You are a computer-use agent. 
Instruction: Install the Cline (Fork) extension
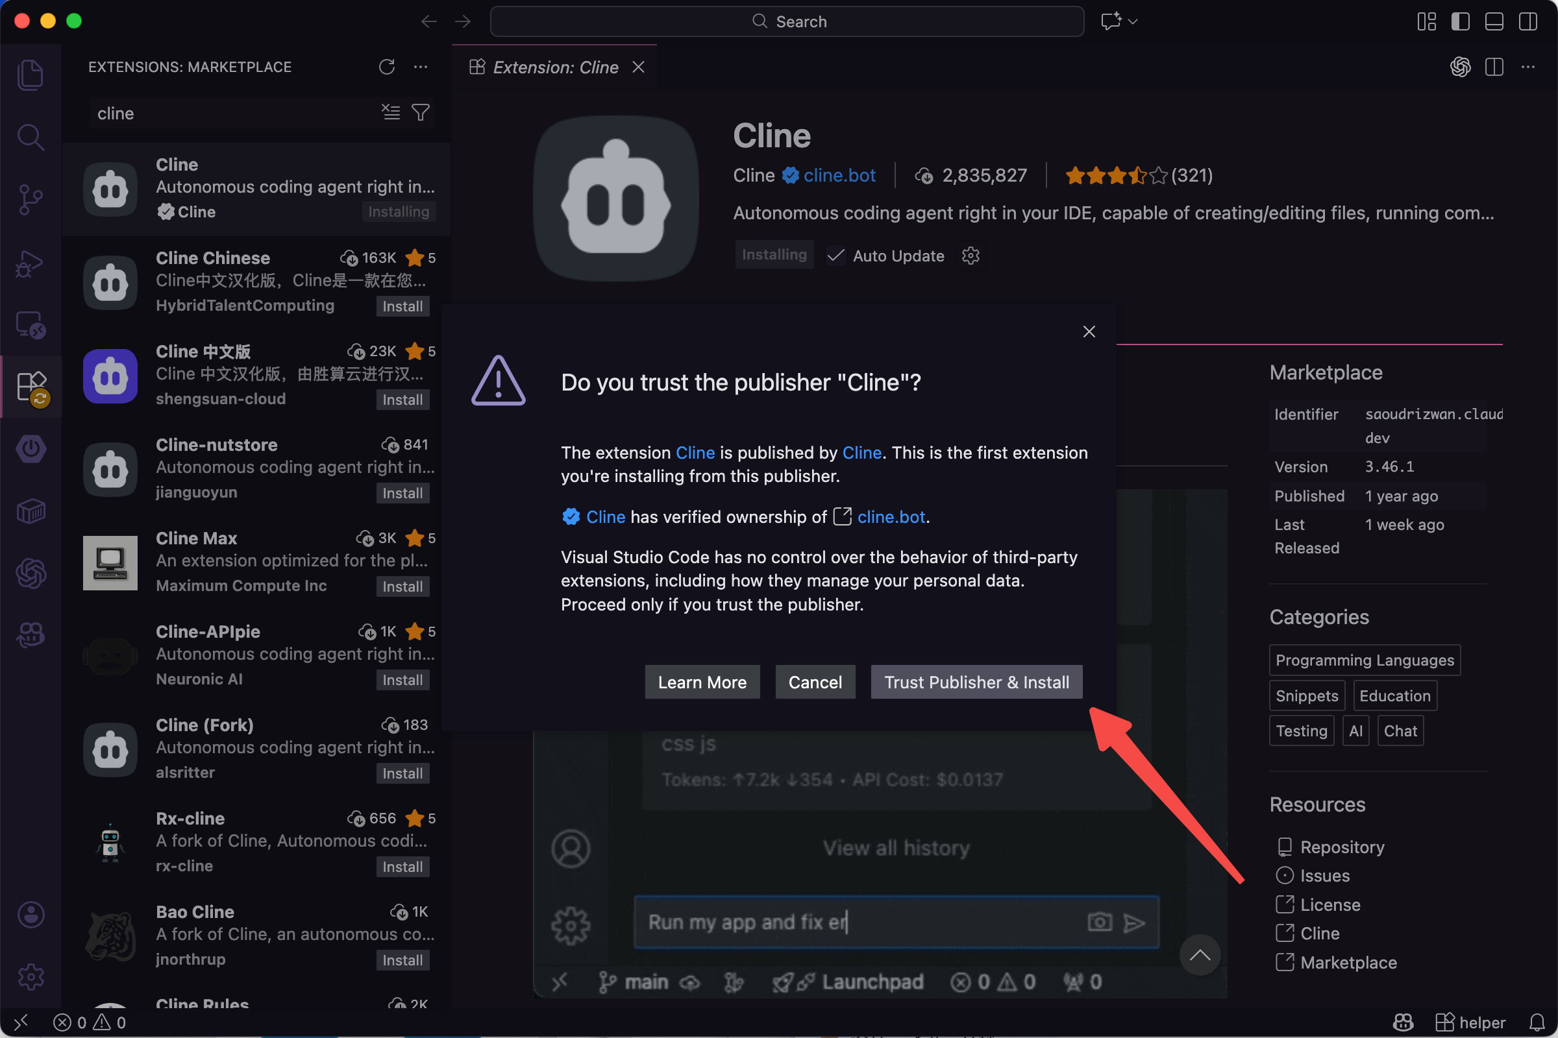tap(402, 773)
